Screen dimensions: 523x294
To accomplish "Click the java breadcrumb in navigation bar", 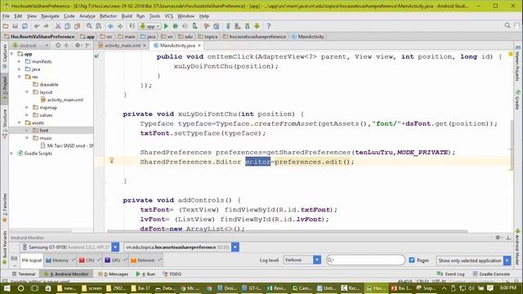I will 149,37.
